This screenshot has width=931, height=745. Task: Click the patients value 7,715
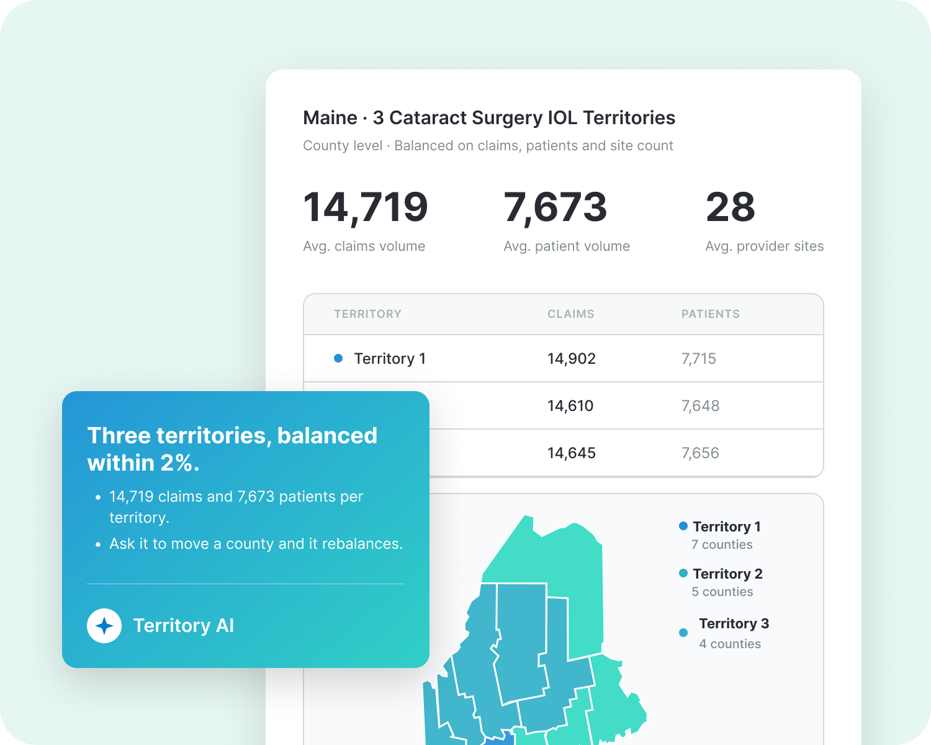coord(699,359)
